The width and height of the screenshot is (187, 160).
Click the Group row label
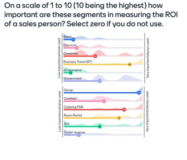click(68, 90)
